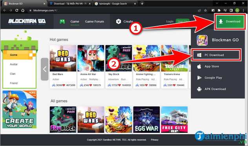Reload the page with refresh icon

pyautogui.click(x=16, y=11)
